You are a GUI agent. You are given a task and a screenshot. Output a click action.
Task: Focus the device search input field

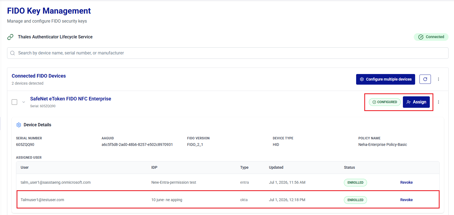point(228,53)
